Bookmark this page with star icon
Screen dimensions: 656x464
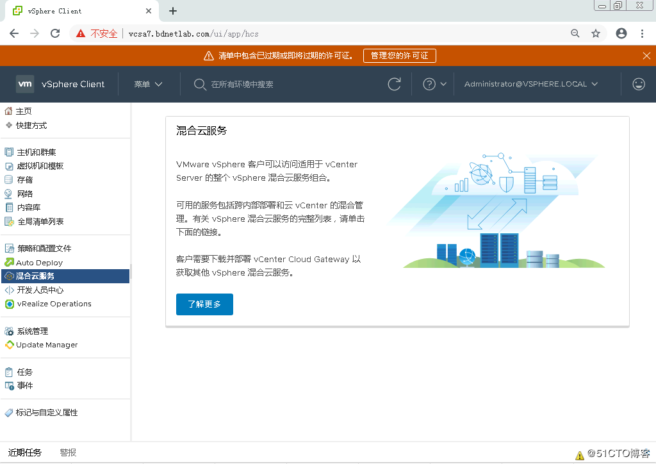596,33
